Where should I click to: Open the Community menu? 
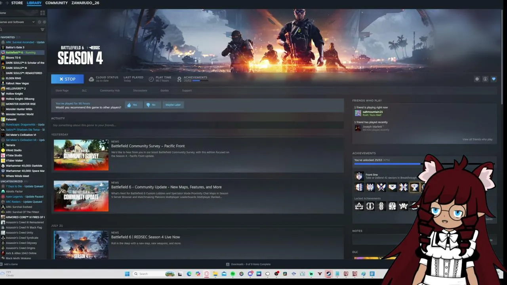[x=57, y=3]
